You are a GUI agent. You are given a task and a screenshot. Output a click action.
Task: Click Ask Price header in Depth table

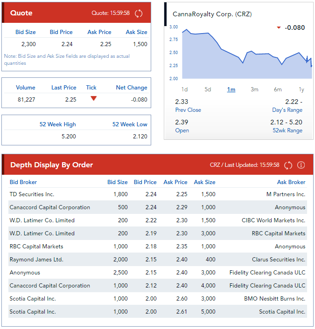pyautogui.click(x=175, y=182)
